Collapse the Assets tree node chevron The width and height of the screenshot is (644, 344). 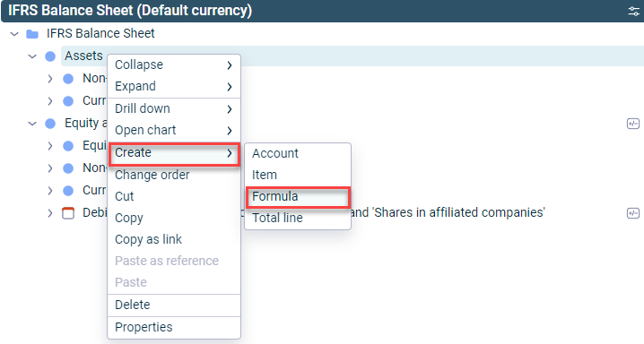click(32, 56)
